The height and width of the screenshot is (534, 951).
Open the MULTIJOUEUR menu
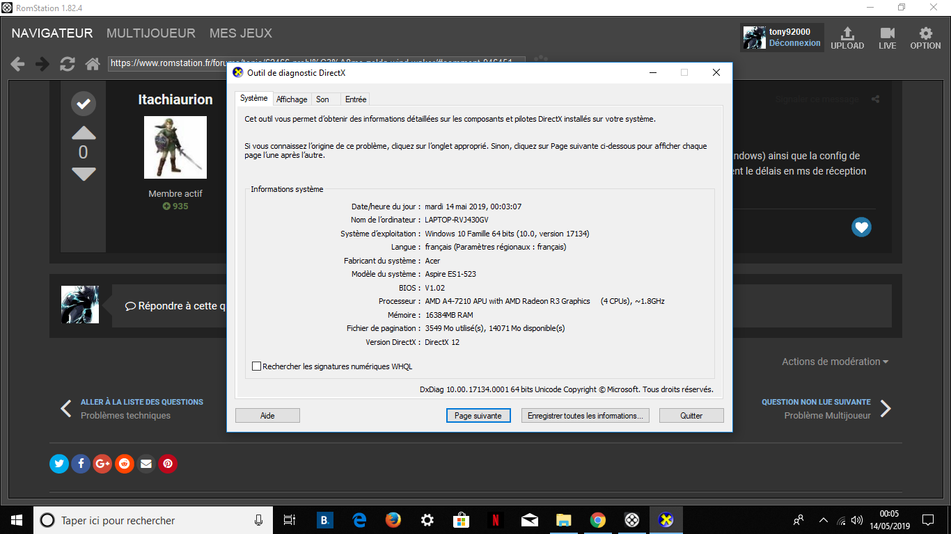coord(151,33)
